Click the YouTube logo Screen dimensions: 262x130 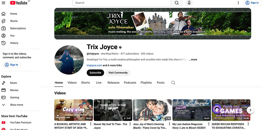[x=19, y=3]
